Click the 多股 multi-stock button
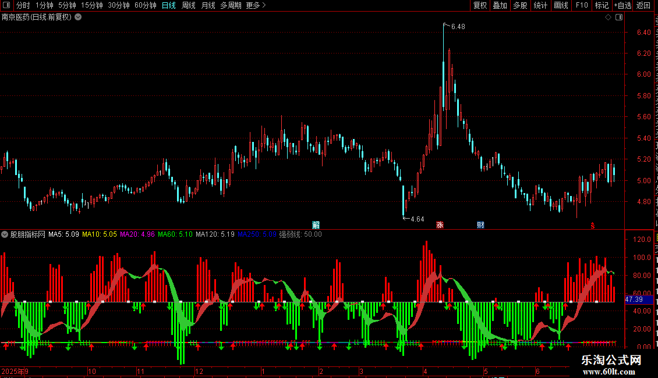The image size is (658, 378). (x=520, y=5)
